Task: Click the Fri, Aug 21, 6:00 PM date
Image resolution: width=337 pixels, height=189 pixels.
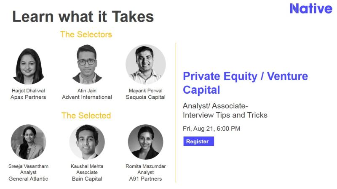Action: (211, 129)
